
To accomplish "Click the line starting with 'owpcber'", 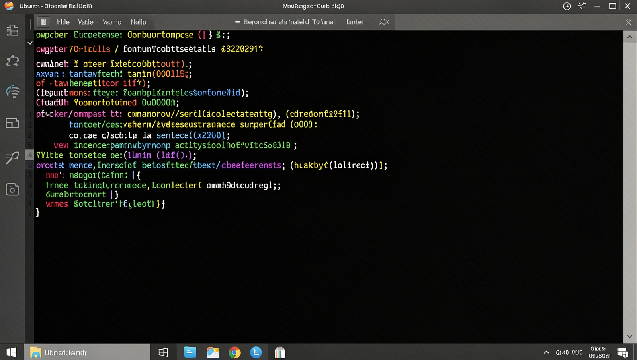I will 133,35.
